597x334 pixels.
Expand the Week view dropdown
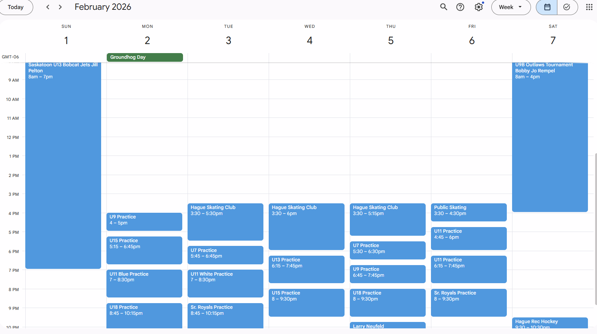point(511,7)
